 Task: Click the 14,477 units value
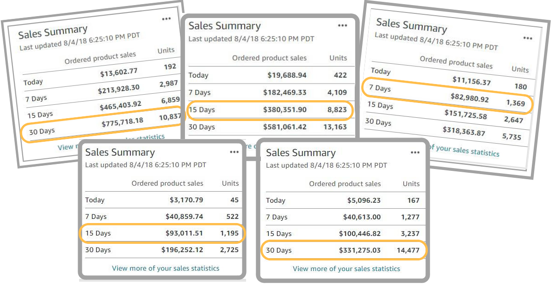(407, 250)
